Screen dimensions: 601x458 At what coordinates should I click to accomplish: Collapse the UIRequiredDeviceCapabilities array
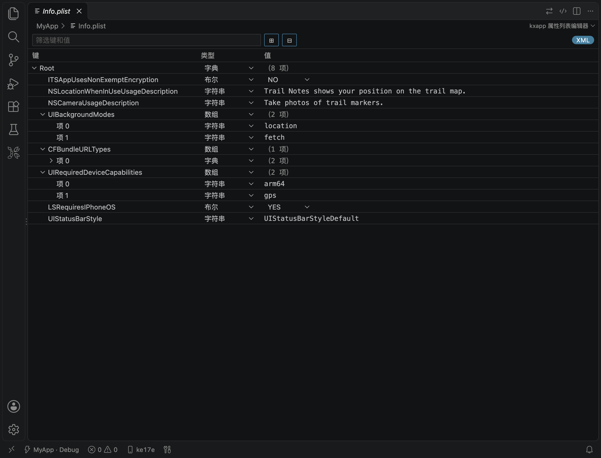point(43,172)
